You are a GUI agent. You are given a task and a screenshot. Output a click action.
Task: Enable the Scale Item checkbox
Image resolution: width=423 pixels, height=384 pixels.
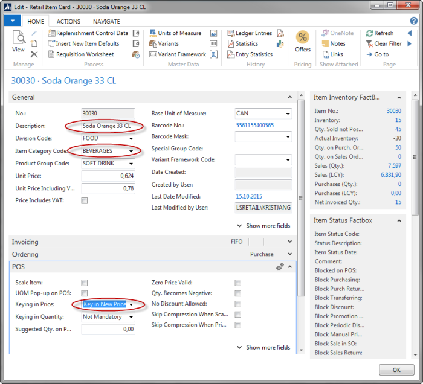tap(85, 283)
